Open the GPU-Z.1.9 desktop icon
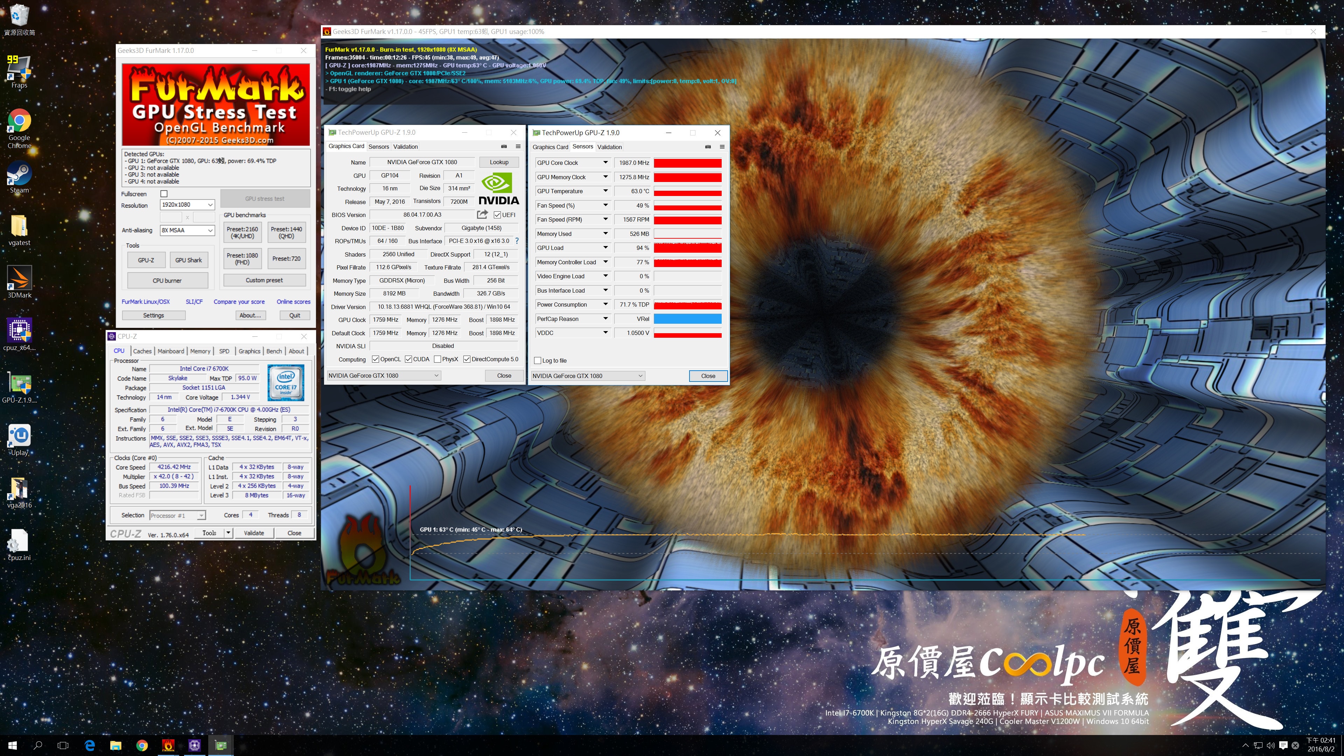 point(19,387)
